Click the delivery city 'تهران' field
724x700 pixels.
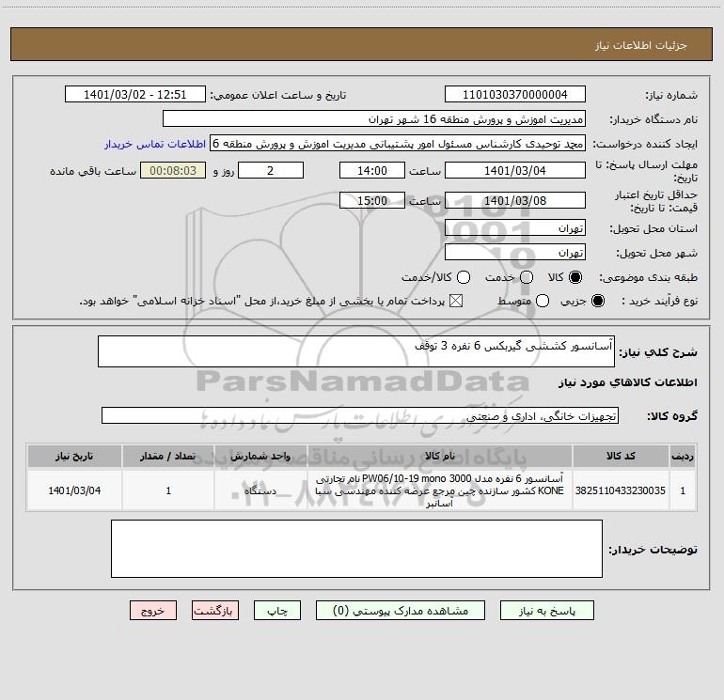[x=515, y=252]
